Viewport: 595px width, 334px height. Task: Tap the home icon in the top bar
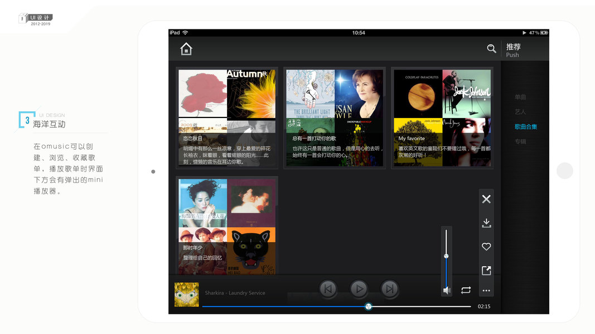click(186, 49)
